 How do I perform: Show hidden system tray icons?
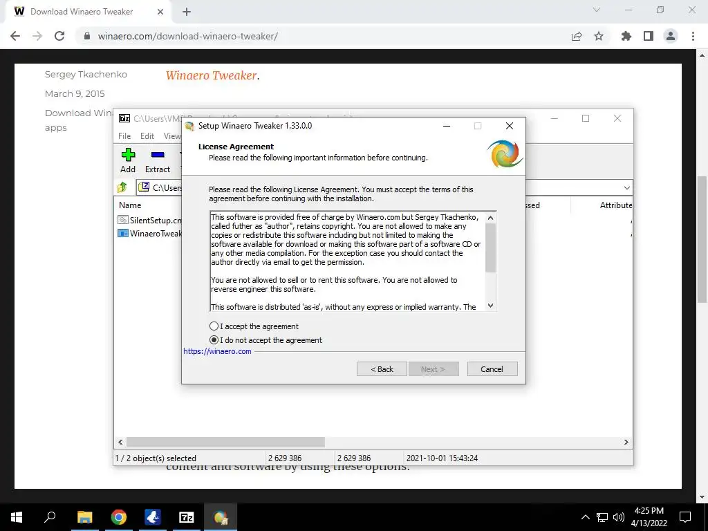(585, 517)
